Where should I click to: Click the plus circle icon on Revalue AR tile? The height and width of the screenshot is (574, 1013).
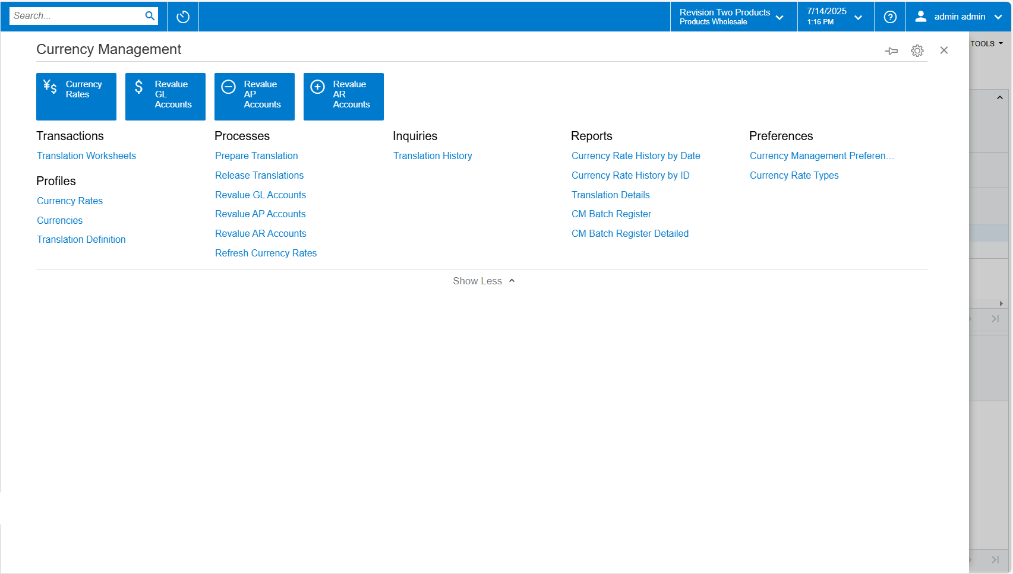point(318,87)
